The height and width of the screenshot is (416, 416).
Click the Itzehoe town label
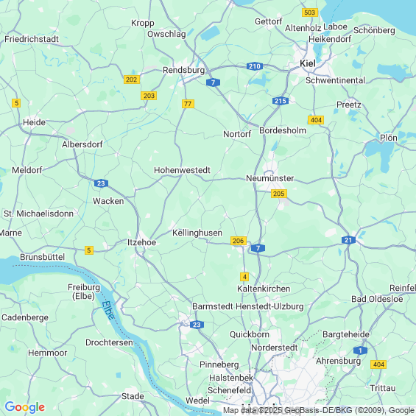[x=141, y=242]
